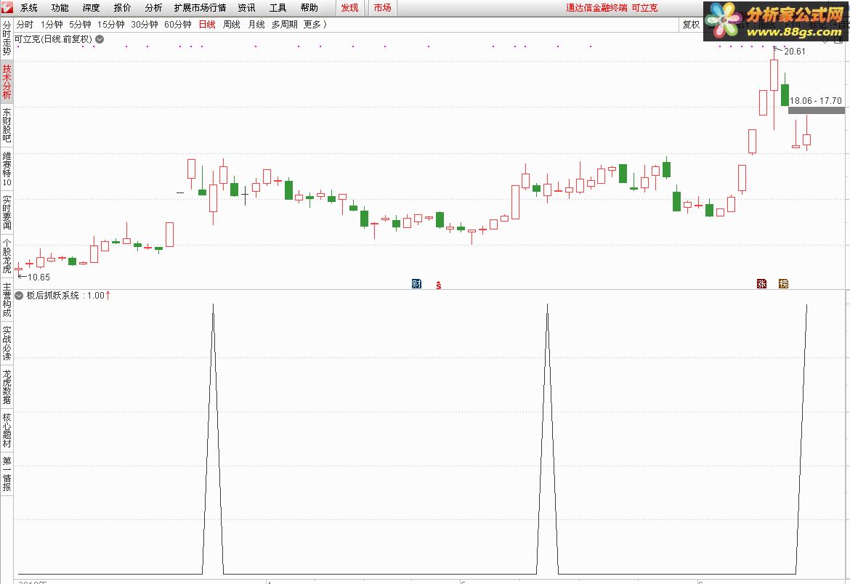Expand dropdown next to 可立克(日线.前复权)

coord(100,39)
